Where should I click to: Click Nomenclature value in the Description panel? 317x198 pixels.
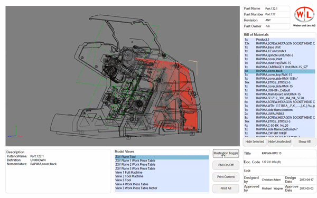tap(43, 164)
